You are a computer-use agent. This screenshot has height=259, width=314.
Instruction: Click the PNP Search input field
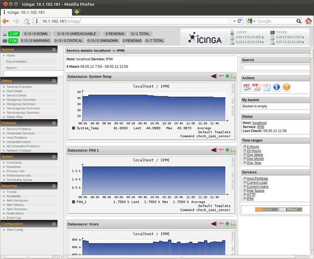coord(276,67)
